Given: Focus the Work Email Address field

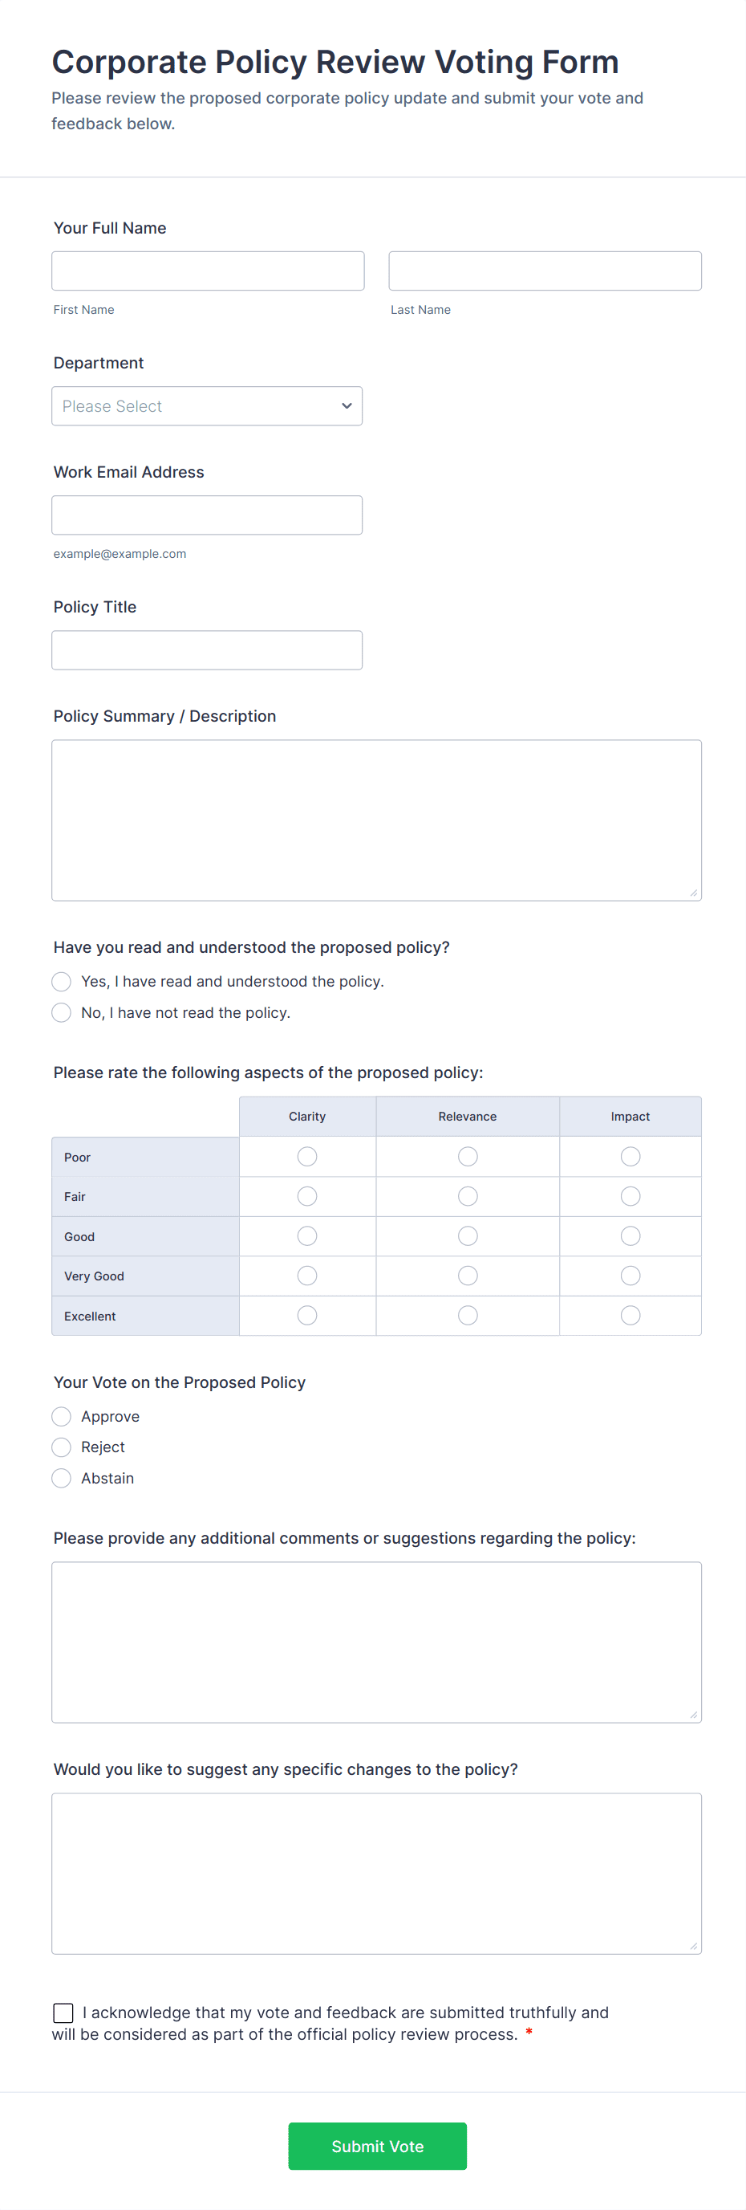Looking at the screenshot, I should click(207, 515).
